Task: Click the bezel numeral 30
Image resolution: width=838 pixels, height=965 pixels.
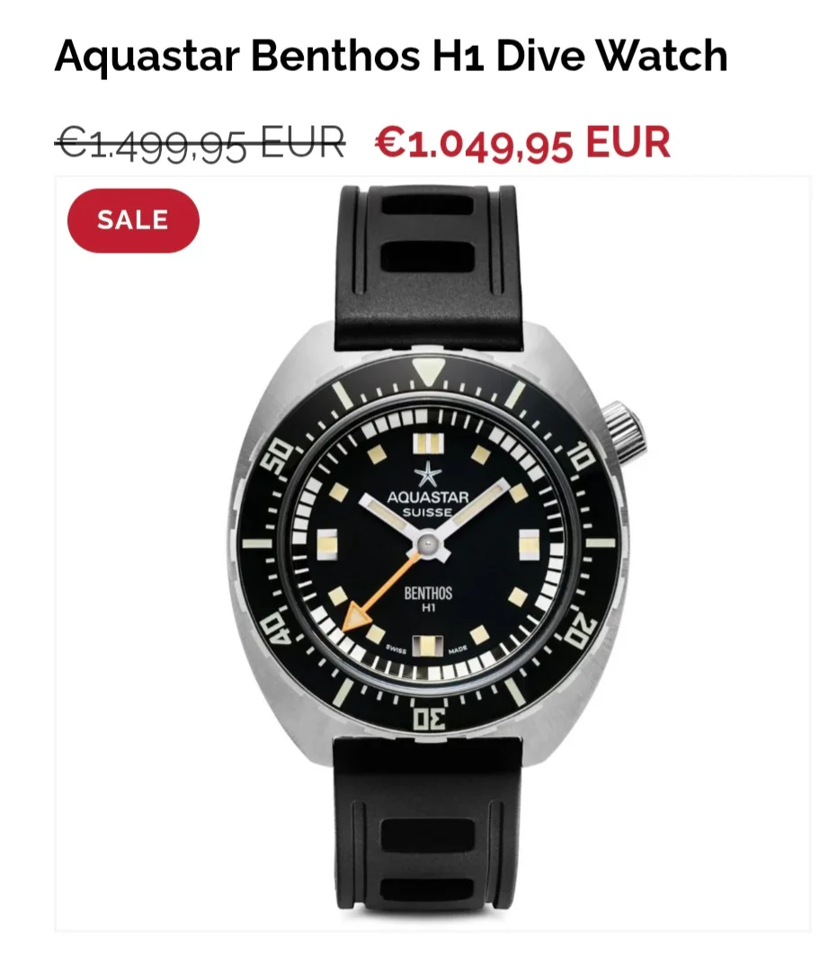Action: click(428, 719)
